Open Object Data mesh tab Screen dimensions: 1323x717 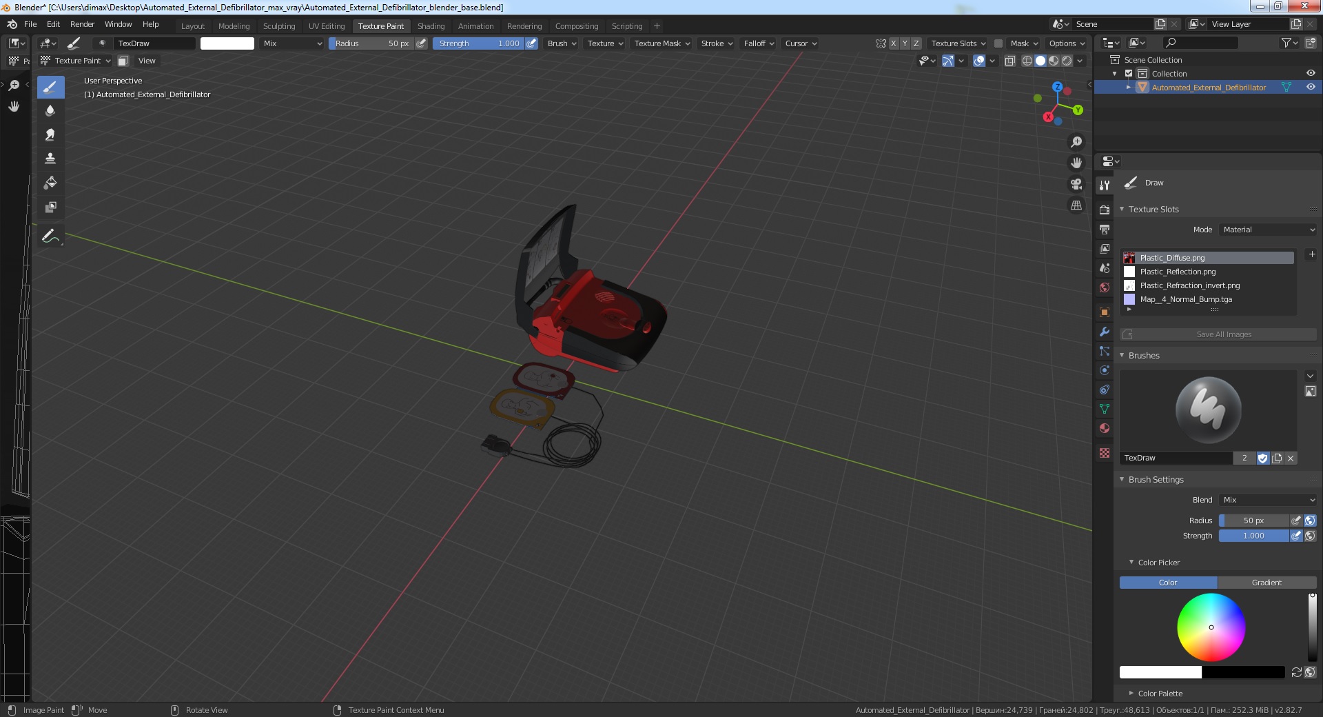1105,409
